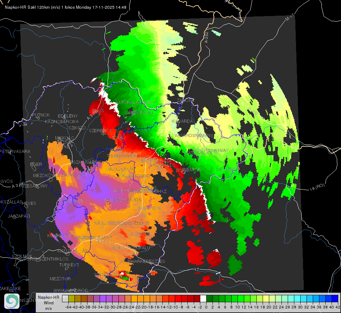Screen dimensions: 341x313
Task: Click the 'SÁTORALJAÚJHELY' city label
Action: (136, 102)
